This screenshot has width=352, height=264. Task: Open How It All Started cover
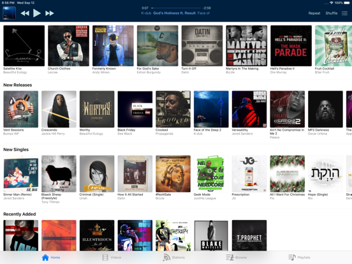[135, 173]
